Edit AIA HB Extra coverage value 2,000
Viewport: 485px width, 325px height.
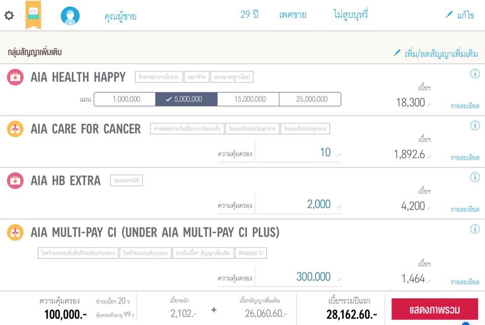(298, 204)
